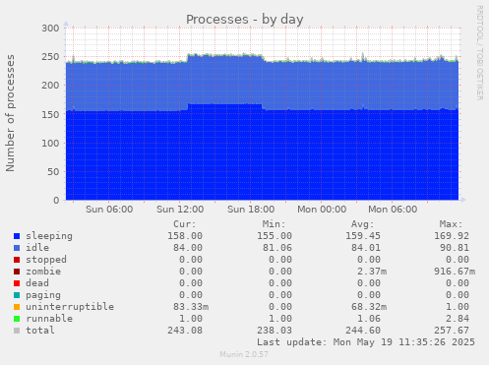489x365 pixels.
Task: Click sleeping current value 158.00
Action: (x=185, y=236)
